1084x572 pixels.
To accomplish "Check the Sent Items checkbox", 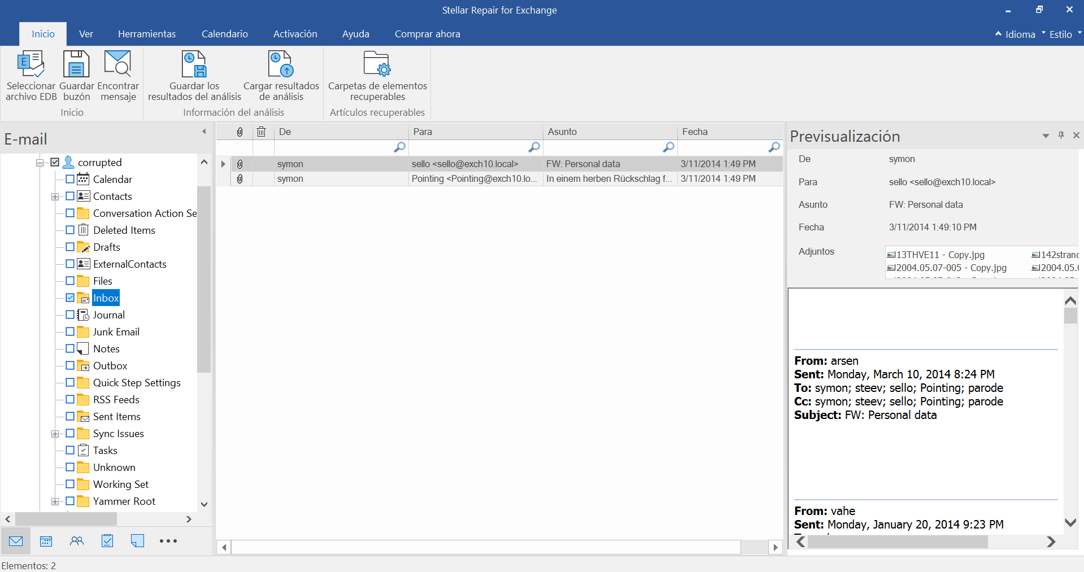I will (70, 416).
